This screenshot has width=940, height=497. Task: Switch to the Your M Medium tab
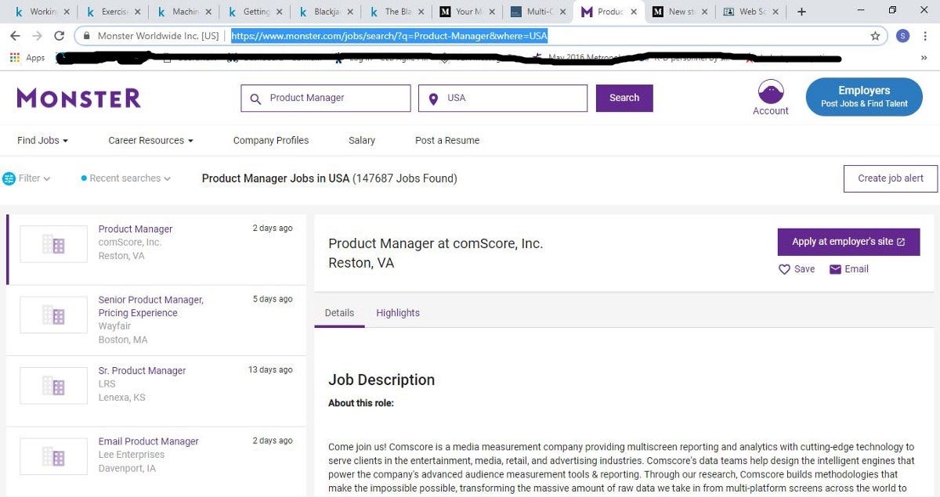pos(468,12)
